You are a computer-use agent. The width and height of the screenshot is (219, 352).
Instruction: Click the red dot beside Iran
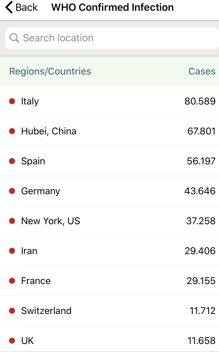[12, 251]
